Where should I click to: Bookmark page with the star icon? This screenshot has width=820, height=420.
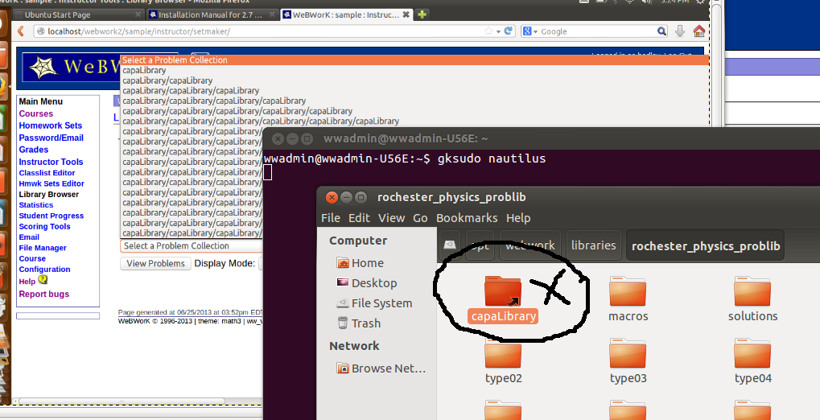pyautogui.click(x=488, y=31)
